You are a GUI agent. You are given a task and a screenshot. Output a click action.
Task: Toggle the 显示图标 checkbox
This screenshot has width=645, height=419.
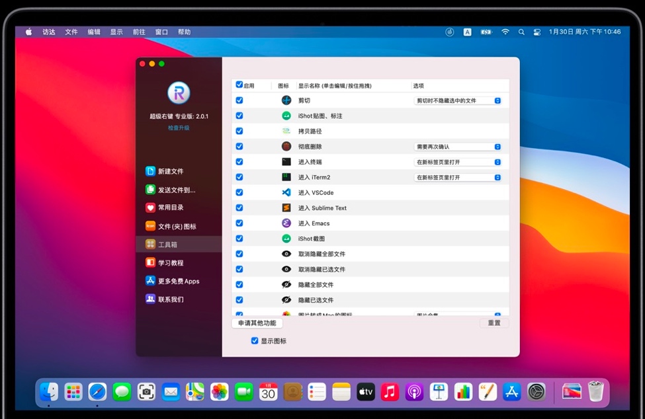255,341
